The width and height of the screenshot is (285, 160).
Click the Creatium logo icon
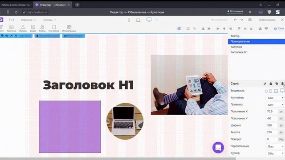click(1, 20)
